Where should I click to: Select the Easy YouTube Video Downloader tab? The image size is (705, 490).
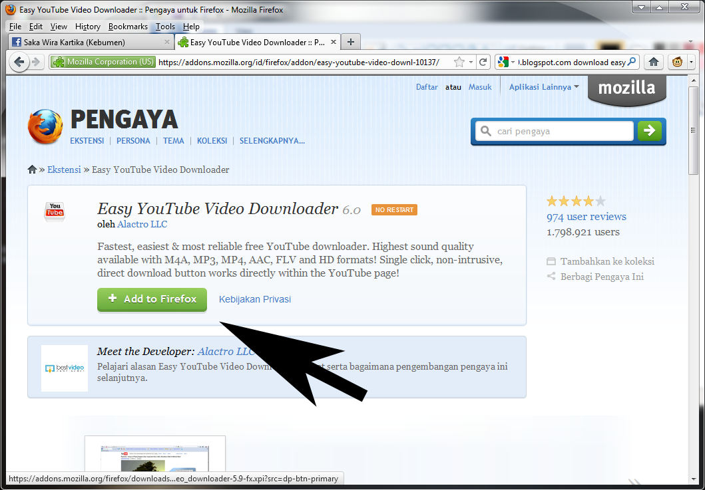[x=257, y=42]
